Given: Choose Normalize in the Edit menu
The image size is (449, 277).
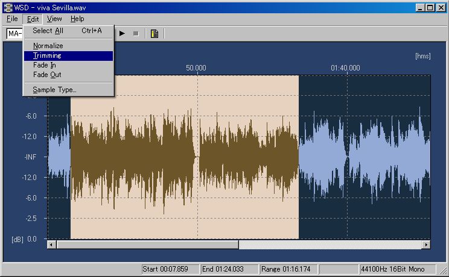Looking at the screenshot, I should tap(68, 46).
